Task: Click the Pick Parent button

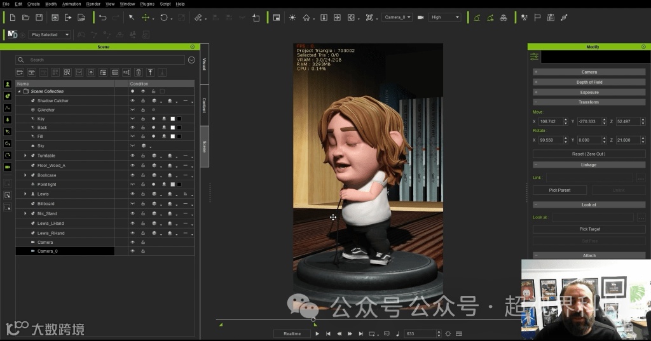Action: [x=559, y=190]
